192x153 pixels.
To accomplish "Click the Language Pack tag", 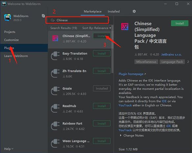I will [172, 62].
